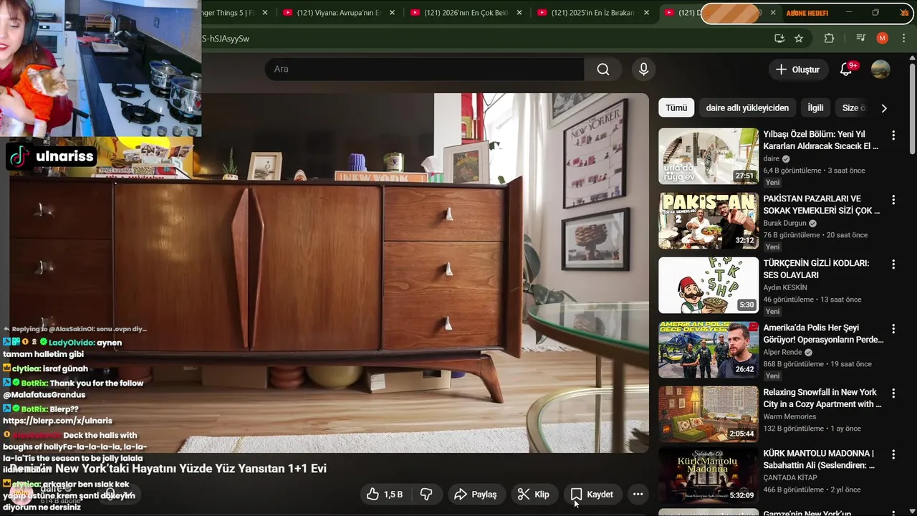Open options for PAKİSTAN PAZARLARI video
This screenshot has width=917, height=516.
893,200
